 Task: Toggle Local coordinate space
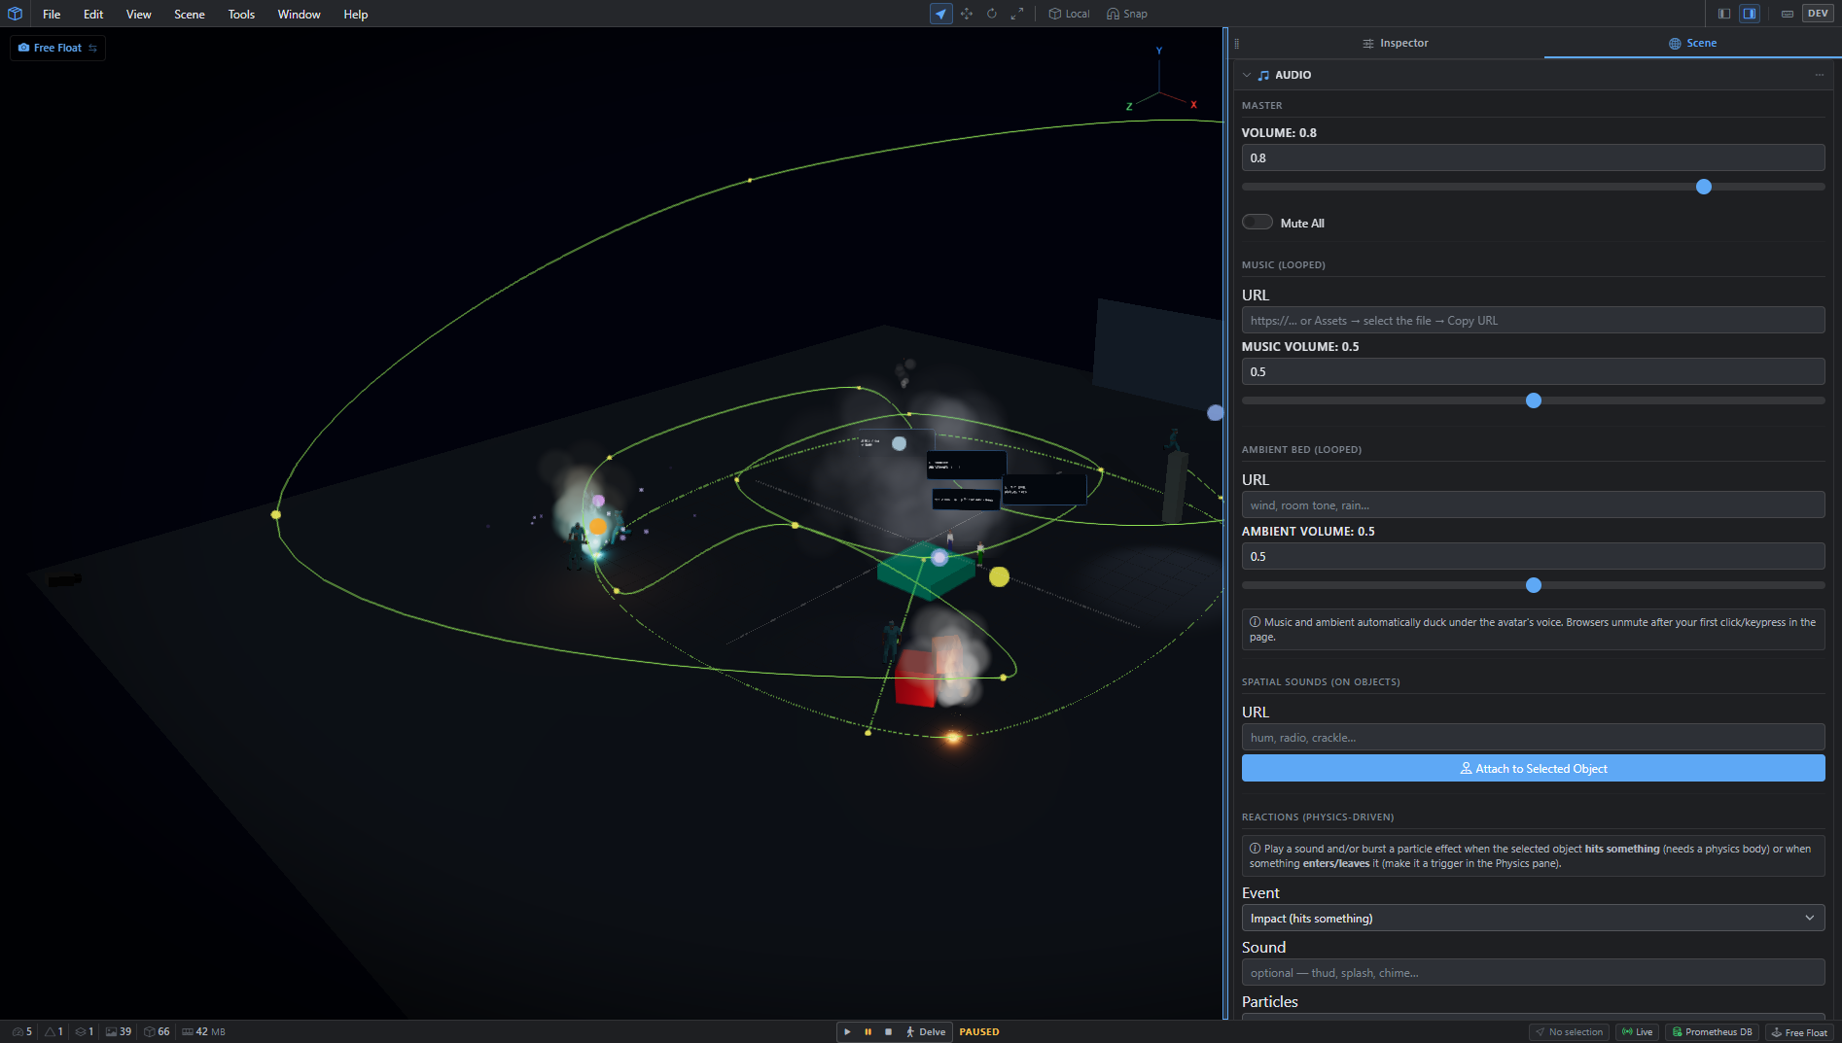[1069, 14]
